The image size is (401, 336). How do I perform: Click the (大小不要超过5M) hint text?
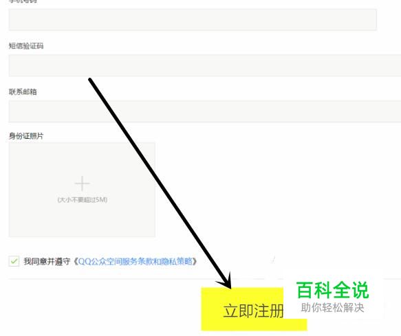coord(83,199)
